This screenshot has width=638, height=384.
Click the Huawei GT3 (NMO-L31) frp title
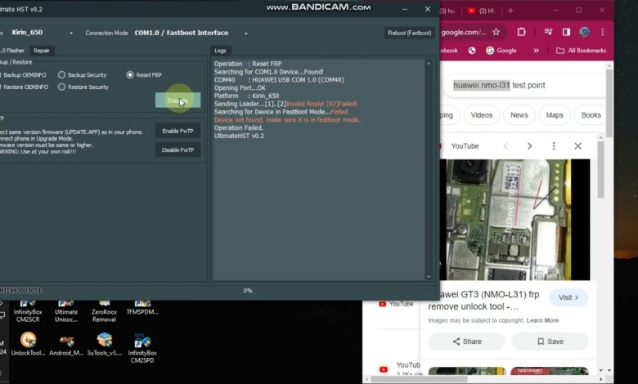click(483, 301)
